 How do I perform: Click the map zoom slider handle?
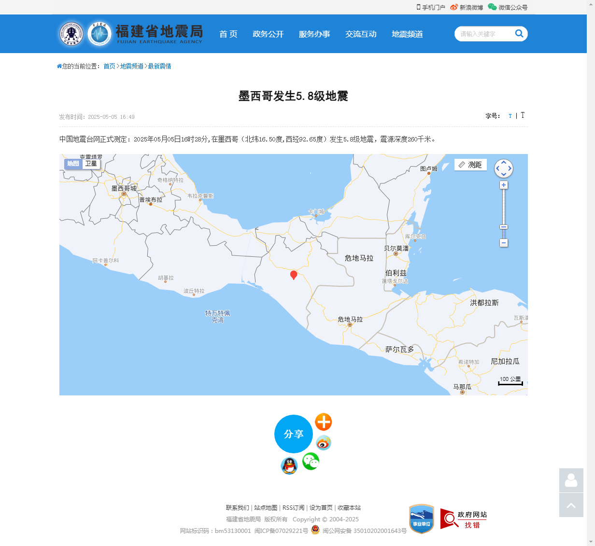coord(504,227)
